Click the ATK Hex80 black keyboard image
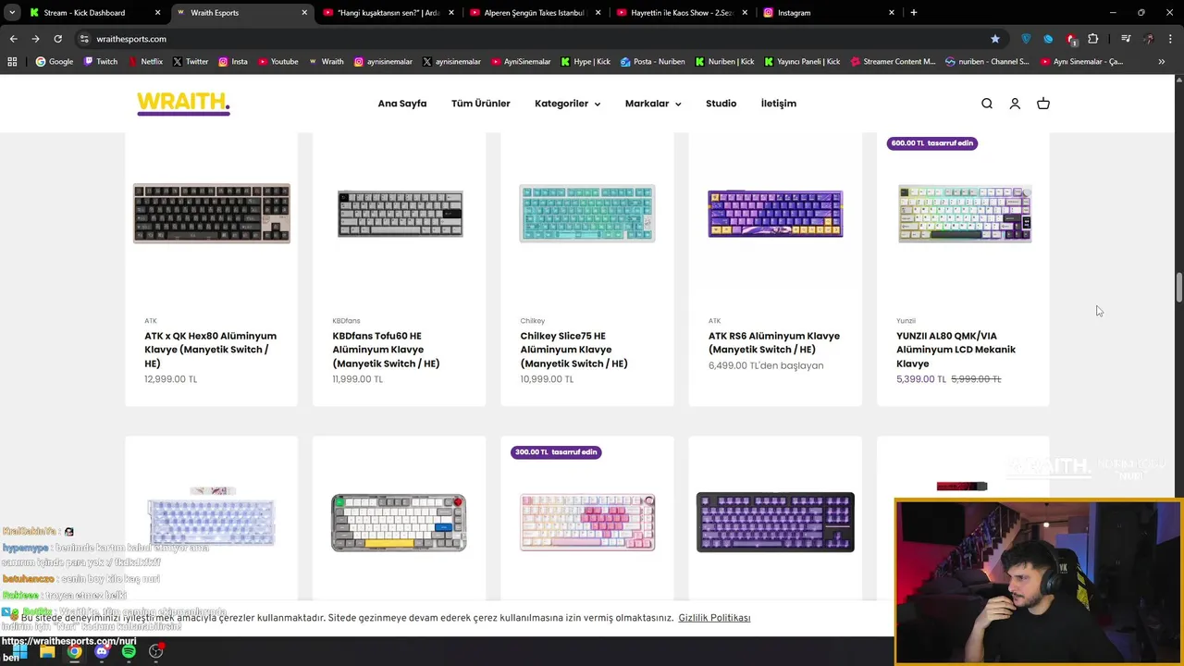Screen dimensions: 1184x666 tap(212, 214)
